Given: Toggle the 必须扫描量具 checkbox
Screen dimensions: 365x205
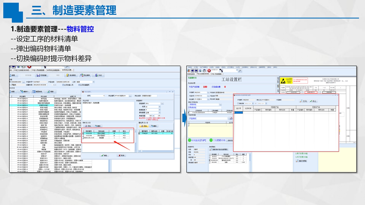Looking at the screenshot, I should pyautogui.click(x=79, y=85).
